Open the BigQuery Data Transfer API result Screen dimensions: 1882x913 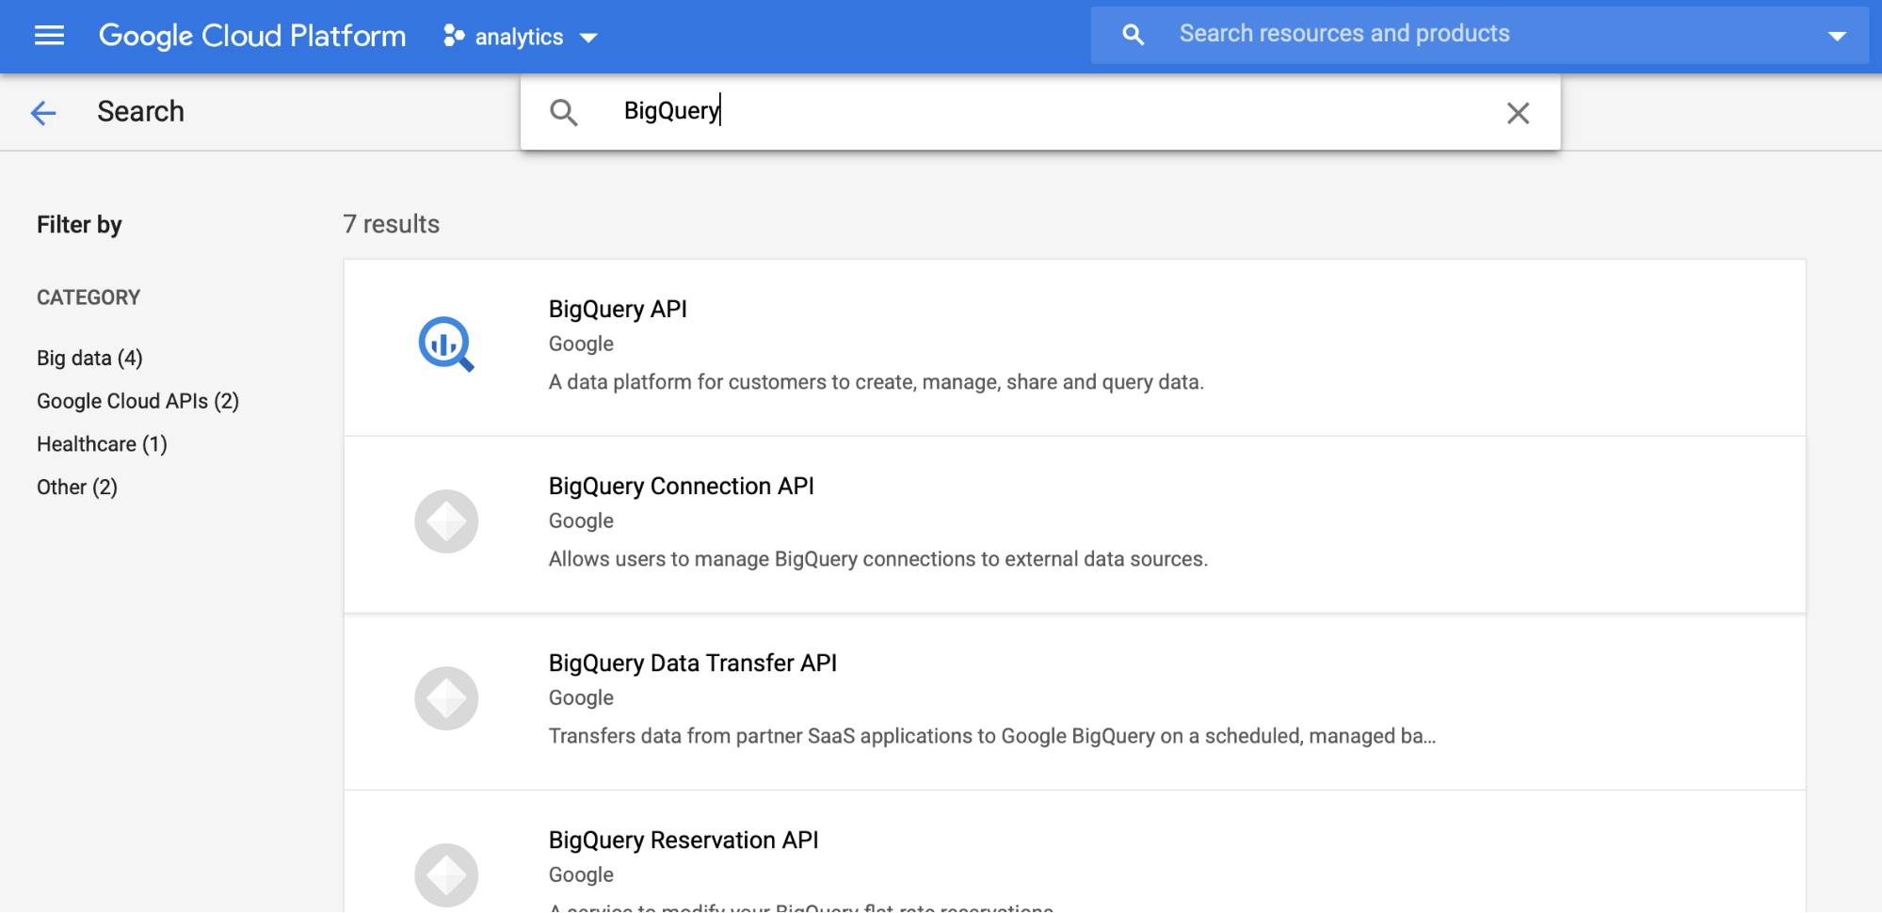click(x=693, y=664)
